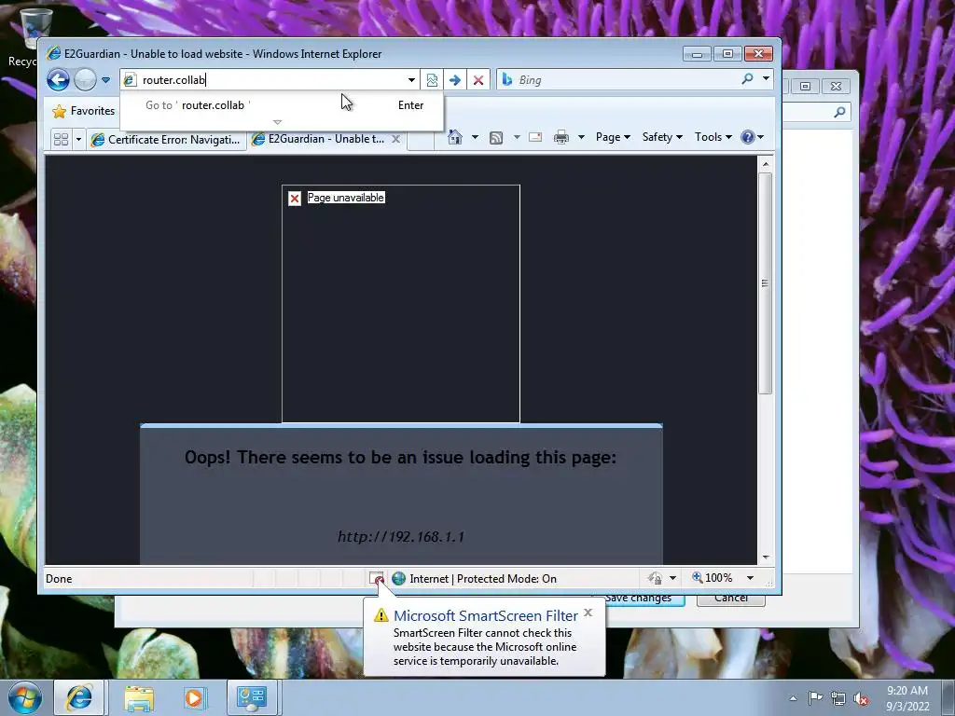Click the blue Go arrow button
Image resolution: width=955 pixels, height=716 pixels.
click(x=455, y=80)
